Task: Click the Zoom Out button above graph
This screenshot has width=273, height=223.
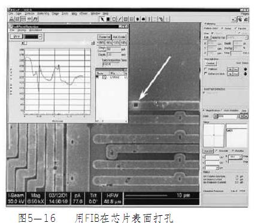Action: point(104,37)
